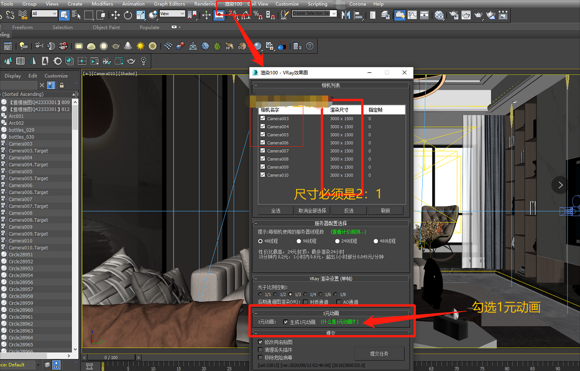Click the red camera icon
The height and width of the screenshot is (371, 580).
click(63, 46)
